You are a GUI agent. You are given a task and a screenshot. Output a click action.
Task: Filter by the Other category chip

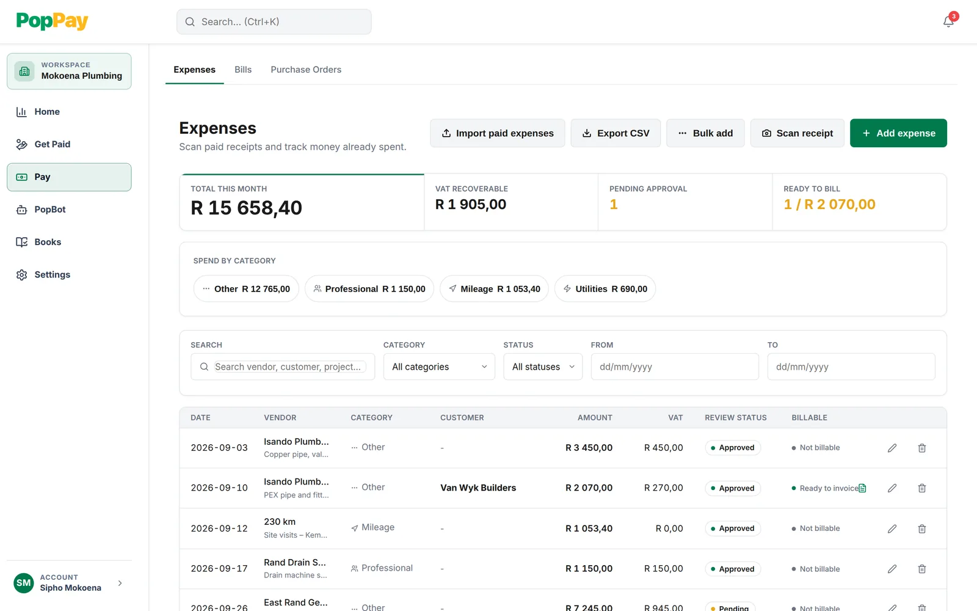pos(246,289)
